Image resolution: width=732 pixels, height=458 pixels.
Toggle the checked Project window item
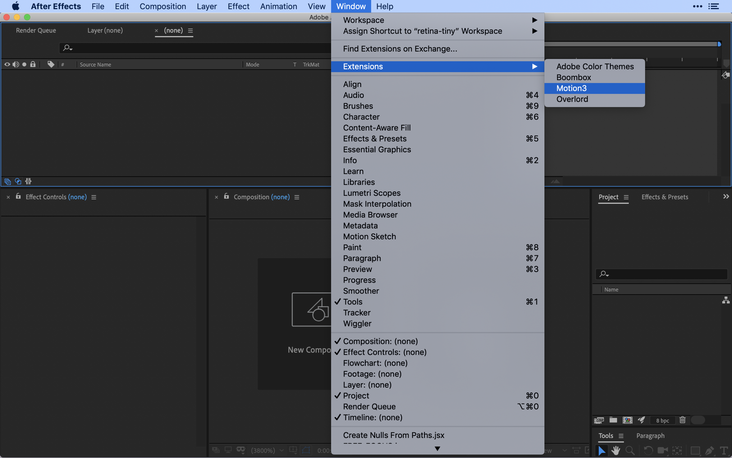coord(437,396)
